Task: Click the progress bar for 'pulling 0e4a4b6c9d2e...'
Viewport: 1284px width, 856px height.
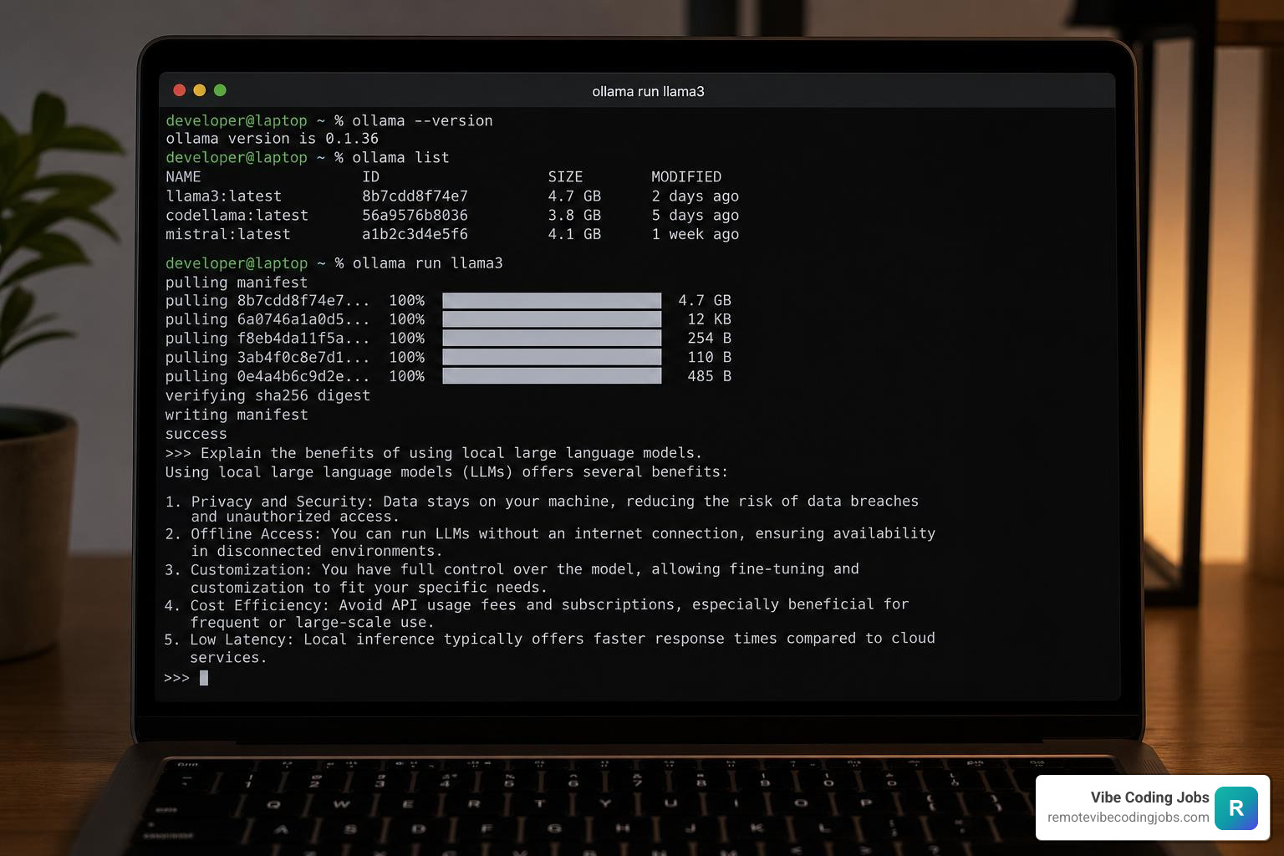Action: (x=552, y=376)
